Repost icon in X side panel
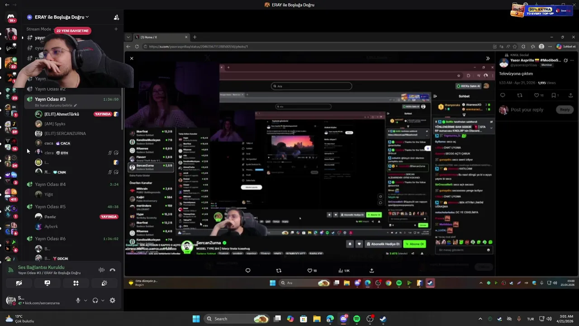Screen dimensions: 579x326 pyautogui.click(x=519, y=96)
